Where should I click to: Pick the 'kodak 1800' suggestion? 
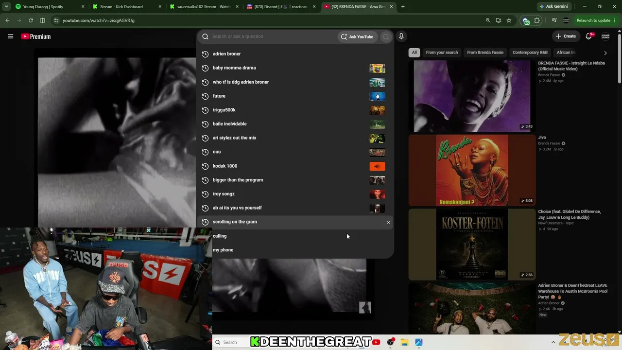click(x=294, y=166)
